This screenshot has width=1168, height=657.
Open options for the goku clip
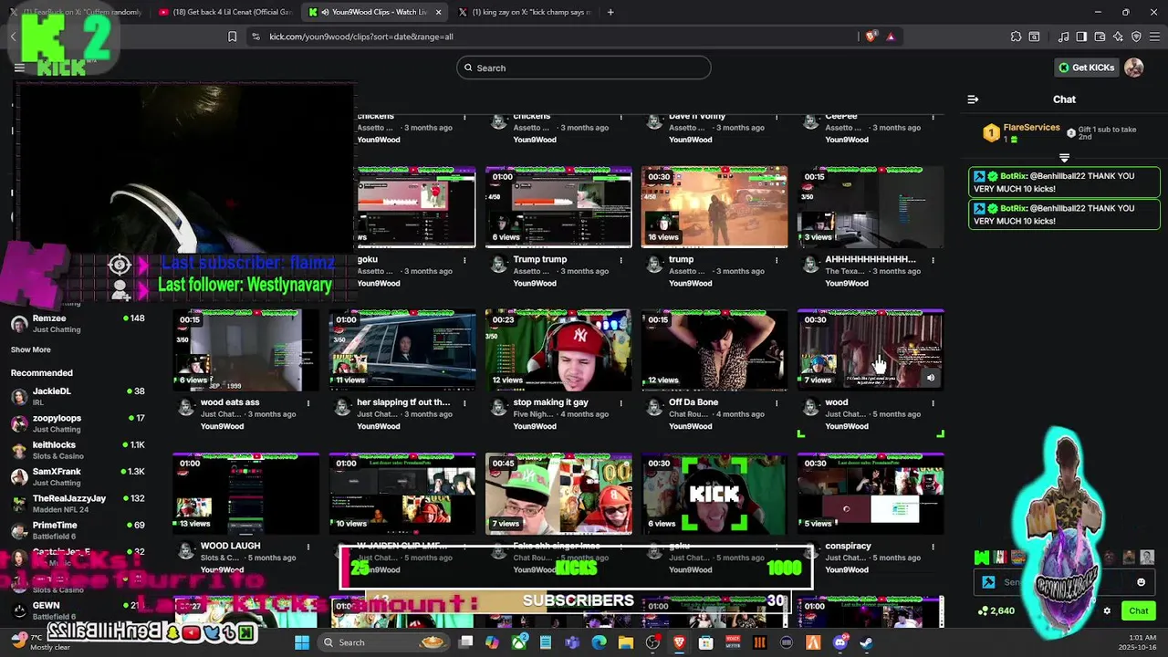point(464,260)
